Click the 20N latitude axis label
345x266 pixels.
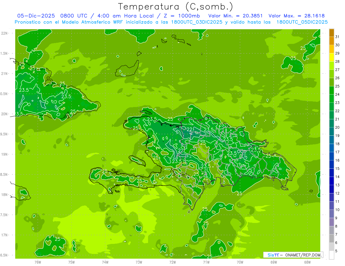[x=4, y=114]
